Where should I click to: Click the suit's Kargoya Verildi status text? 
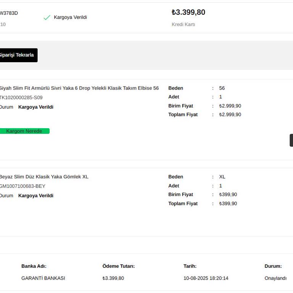click(36, 107)
